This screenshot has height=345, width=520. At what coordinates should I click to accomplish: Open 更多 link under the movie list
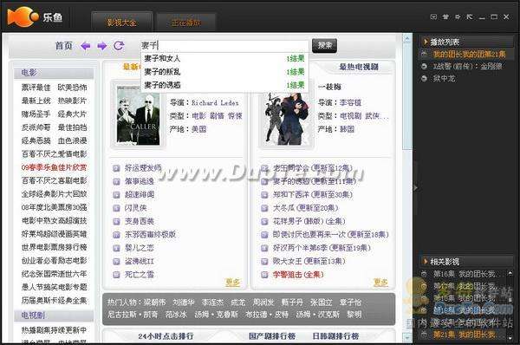pyautogui.click(x=232, y=283)
